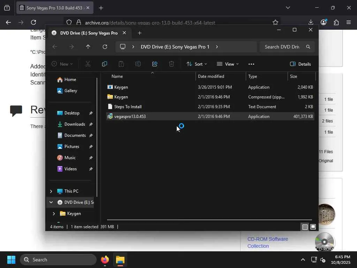Select the Keygen Compressed zipped folder
Screen dimensions: 357x268
(x=210, y=97)
